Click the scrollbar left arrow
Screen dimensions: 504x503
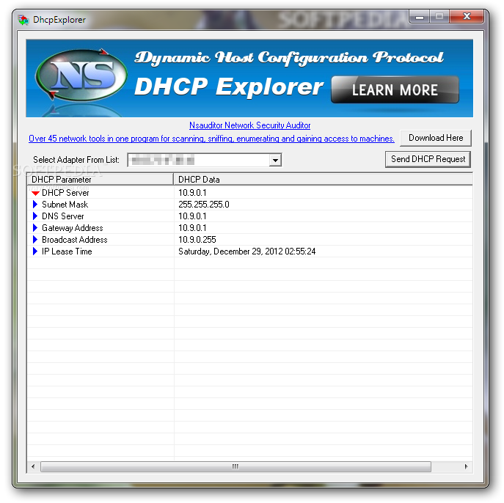33,466
